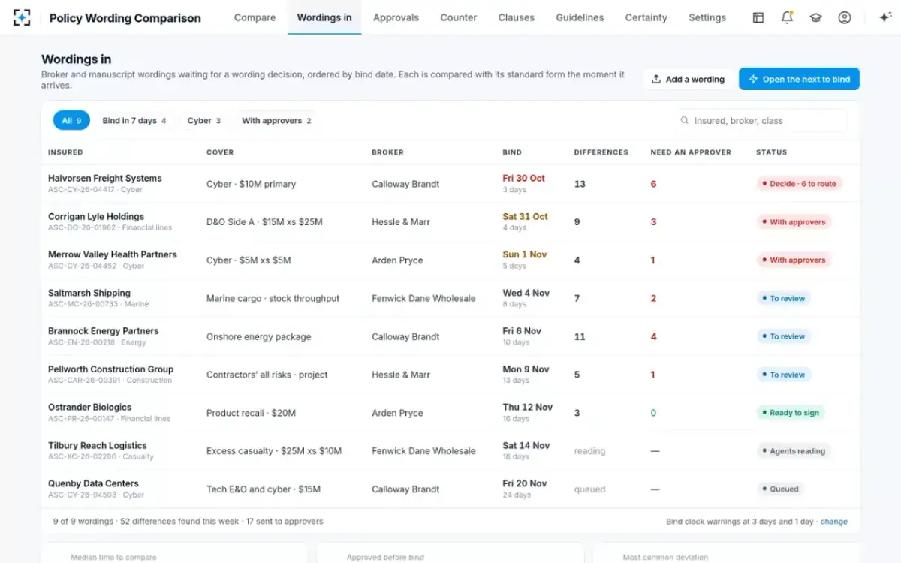
Task: Open the user account avatar icon
Action: 845,17
